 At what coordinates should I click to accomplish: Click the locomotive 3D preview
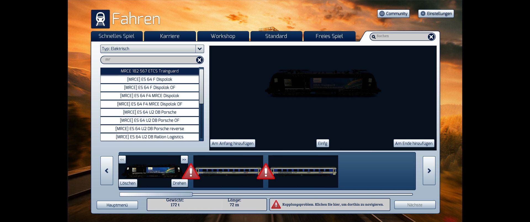click(x=323, y=83)
